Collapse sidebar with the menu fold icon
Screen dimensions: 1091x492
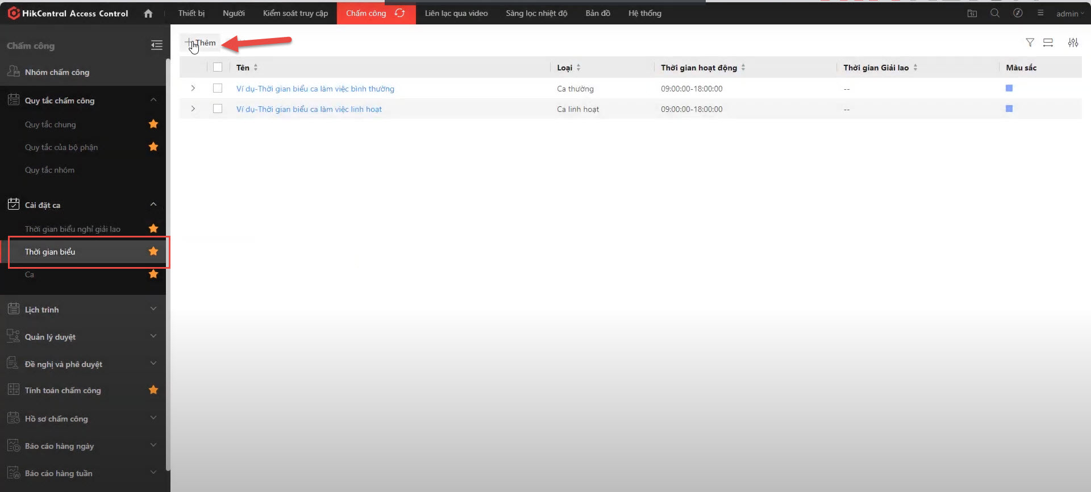click(x=156, y=45)
